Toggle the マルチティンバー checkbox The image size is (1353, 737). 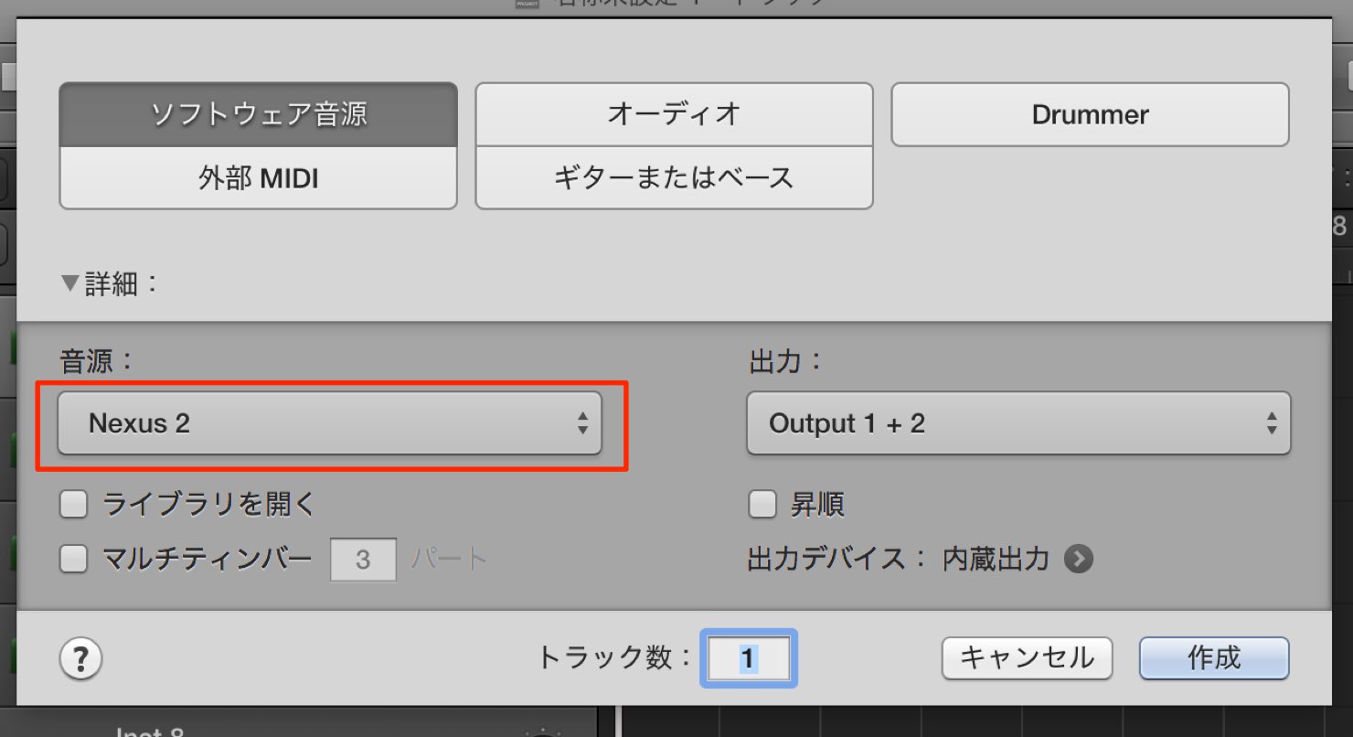click(x=73, y=559)
